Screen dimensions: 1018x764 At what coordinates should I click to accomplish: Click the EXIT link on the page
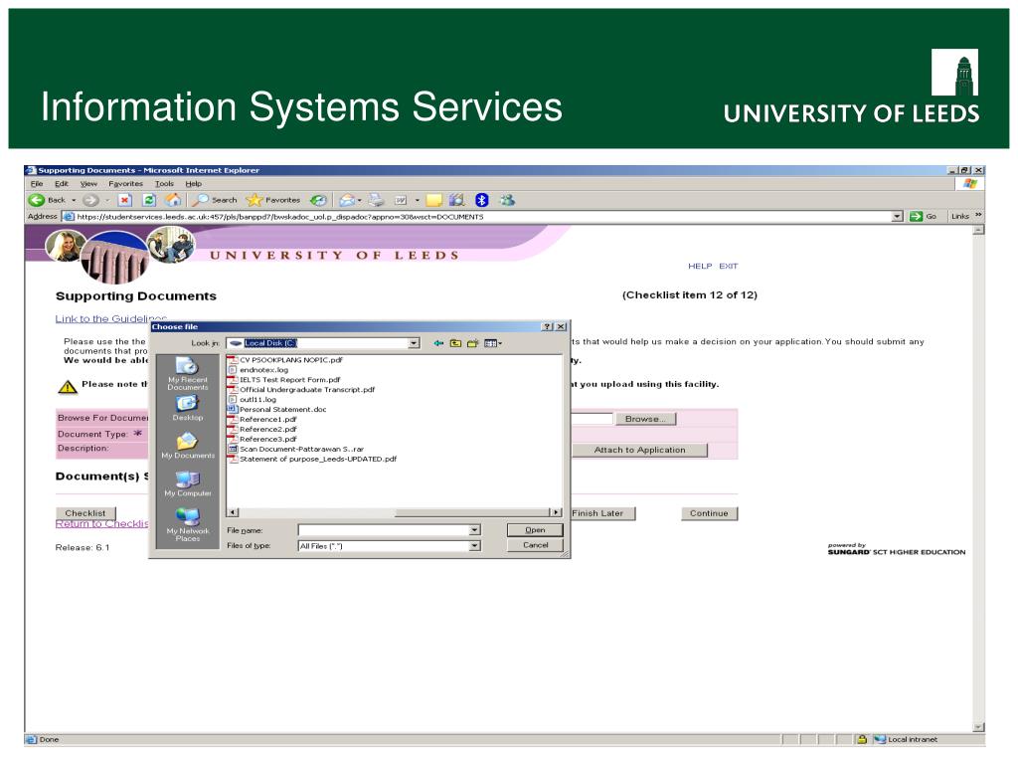(729, 266)
